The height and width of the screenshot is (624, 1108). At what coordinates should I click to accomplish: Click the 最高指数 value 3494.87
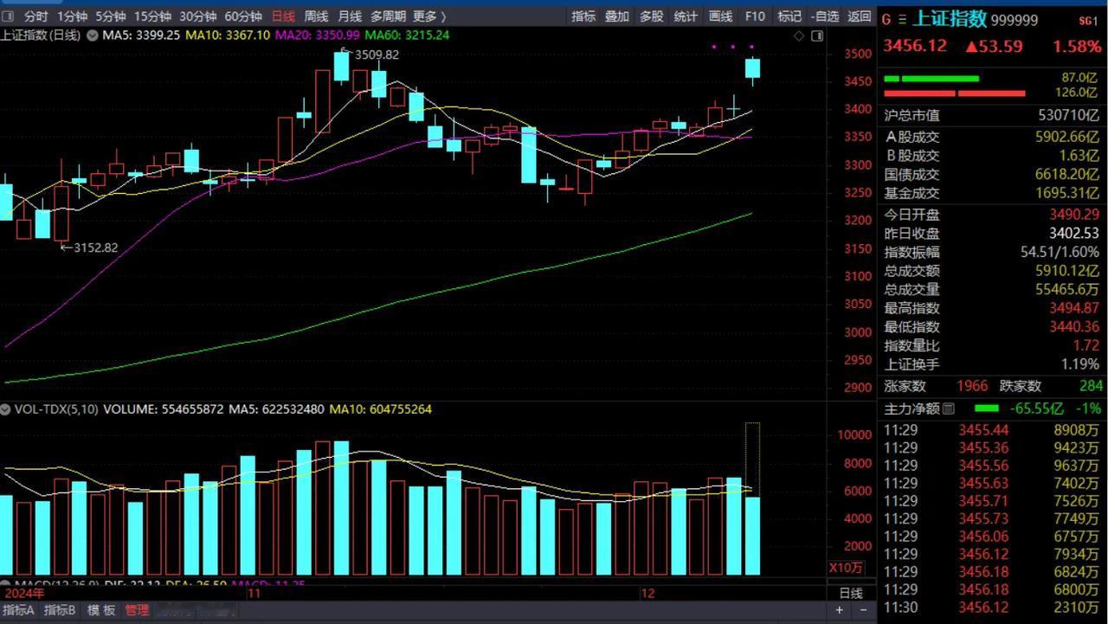[1074, 308]
